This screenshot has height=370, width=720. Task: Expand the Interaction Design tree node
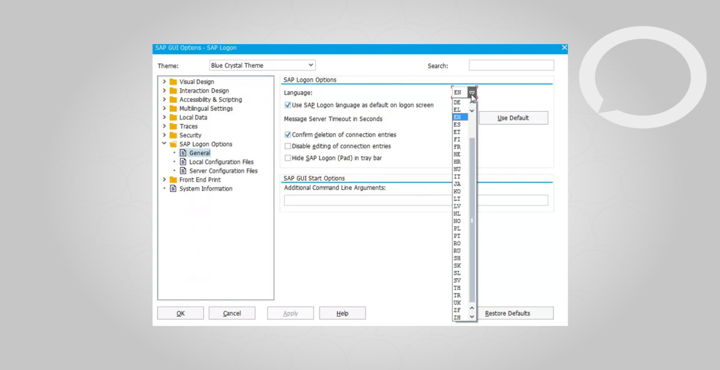click(165, 90)
